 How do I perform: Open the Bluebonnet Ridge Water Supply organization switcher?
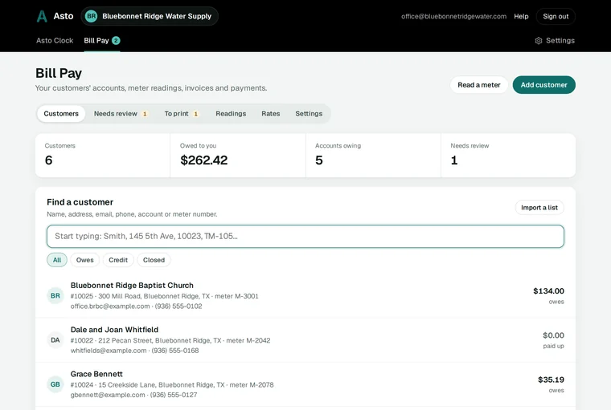tap(150, 16)
